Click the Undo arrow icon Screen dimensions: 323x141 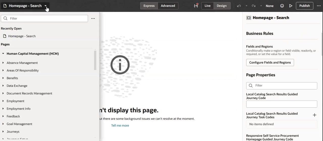(x=239, y=6)
